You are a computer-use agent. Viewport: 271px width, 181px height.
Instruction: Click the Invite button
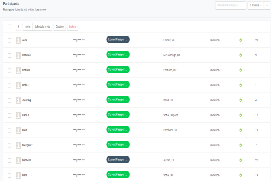[x=27, y=27]
